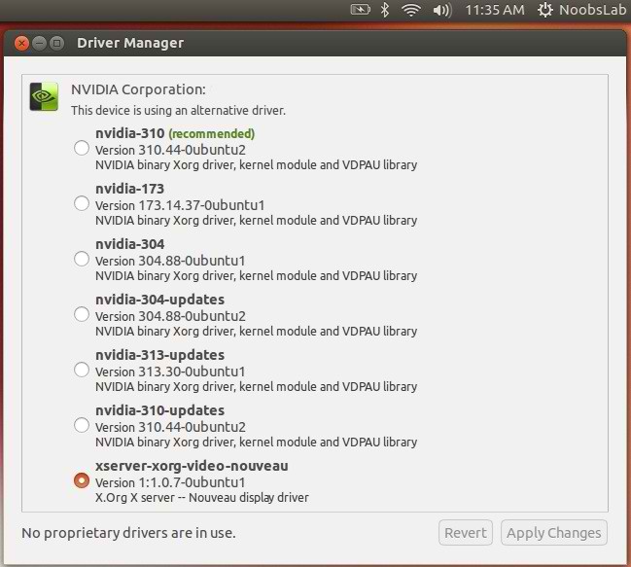Open the battery indicator in top panel
The width and height of the screenshot is (631, 567).
[x=360, y=10]
